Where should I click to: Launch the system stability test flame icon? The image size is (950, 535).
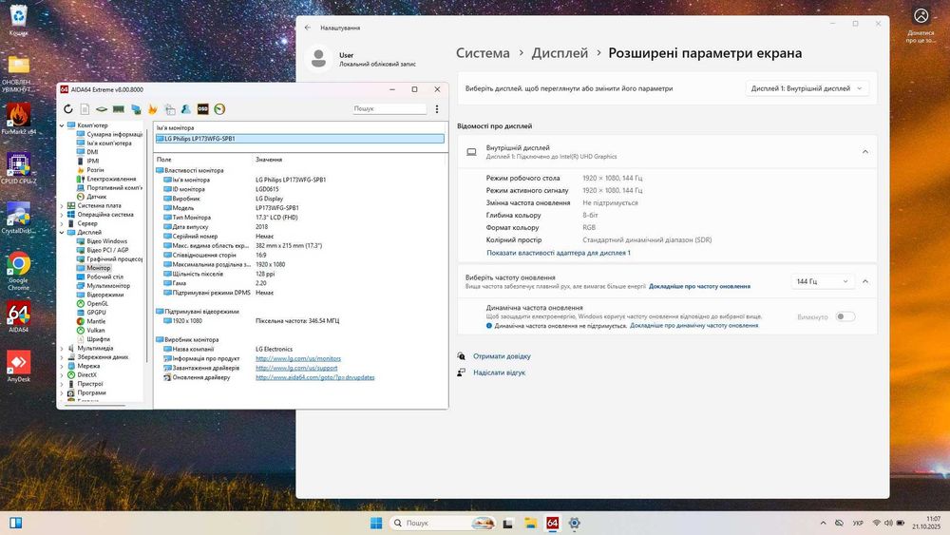coord(153,109)
